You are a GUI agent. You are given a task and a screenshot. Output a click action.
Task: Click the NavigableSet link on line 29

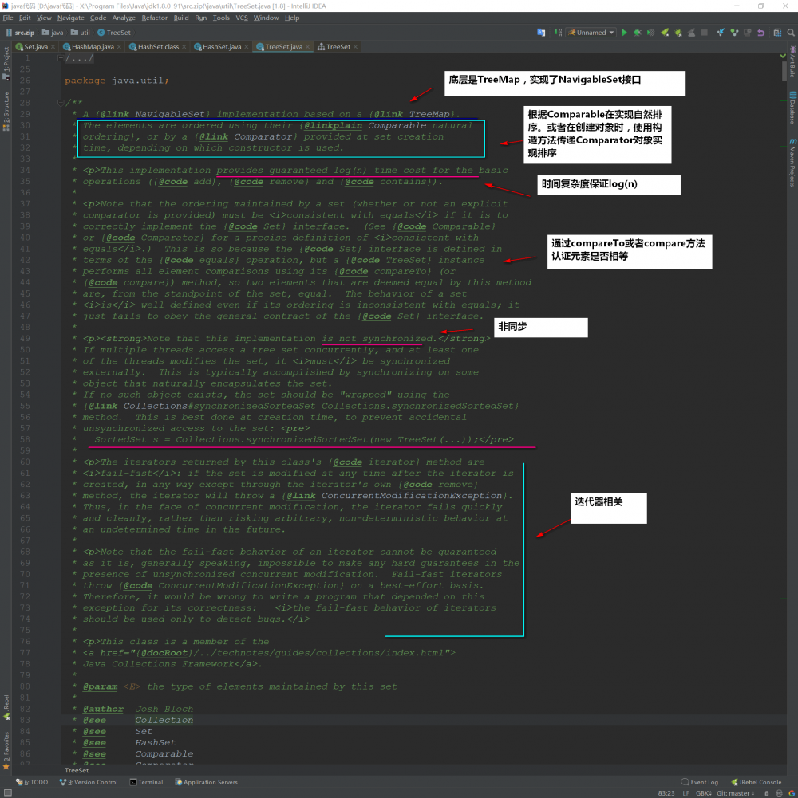(170, 114)
